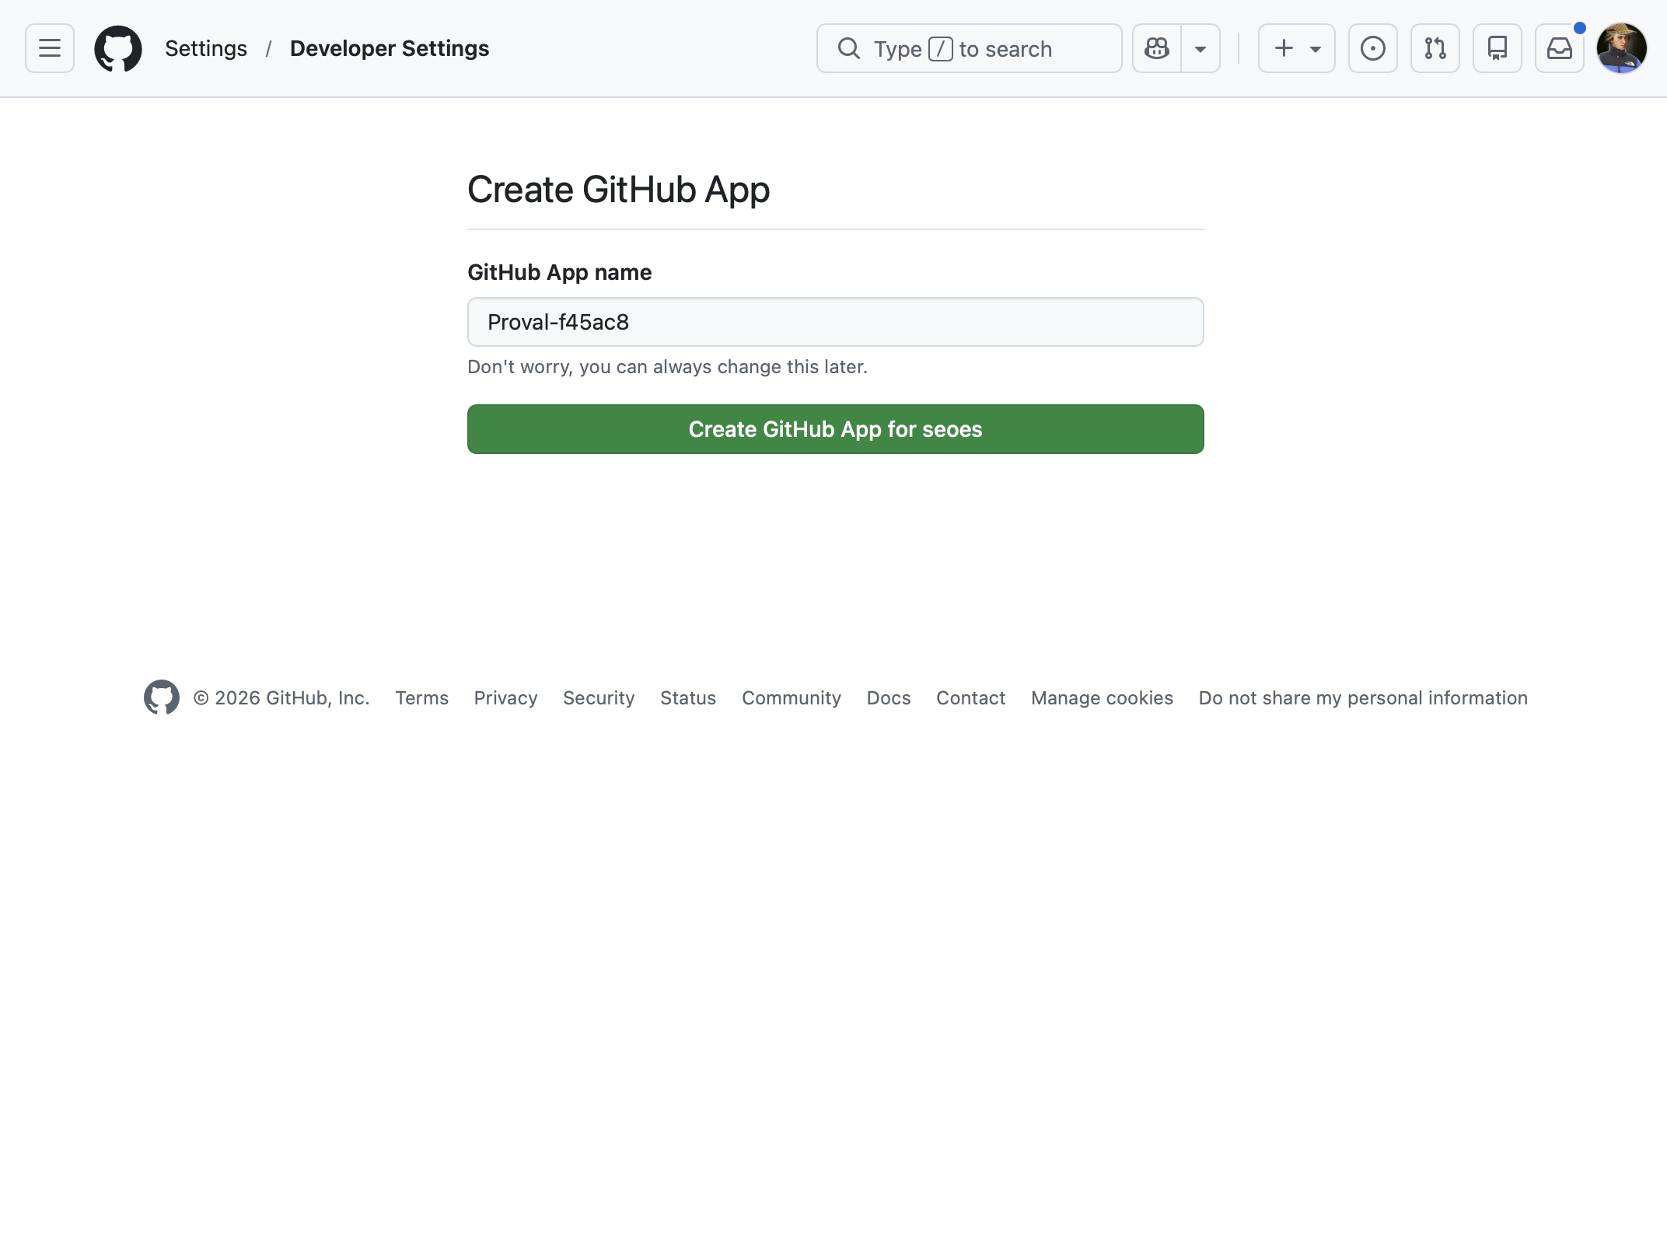Viewport: 1667px width, 1258px height.
Task: Click 'Create GitHub App for seoes' button
Action: click(836, 429)
